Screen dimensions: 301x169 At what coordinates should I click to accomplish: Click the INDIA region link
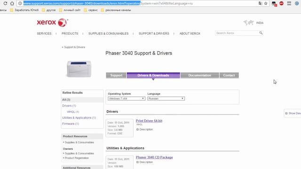click(x=260, y=23)
